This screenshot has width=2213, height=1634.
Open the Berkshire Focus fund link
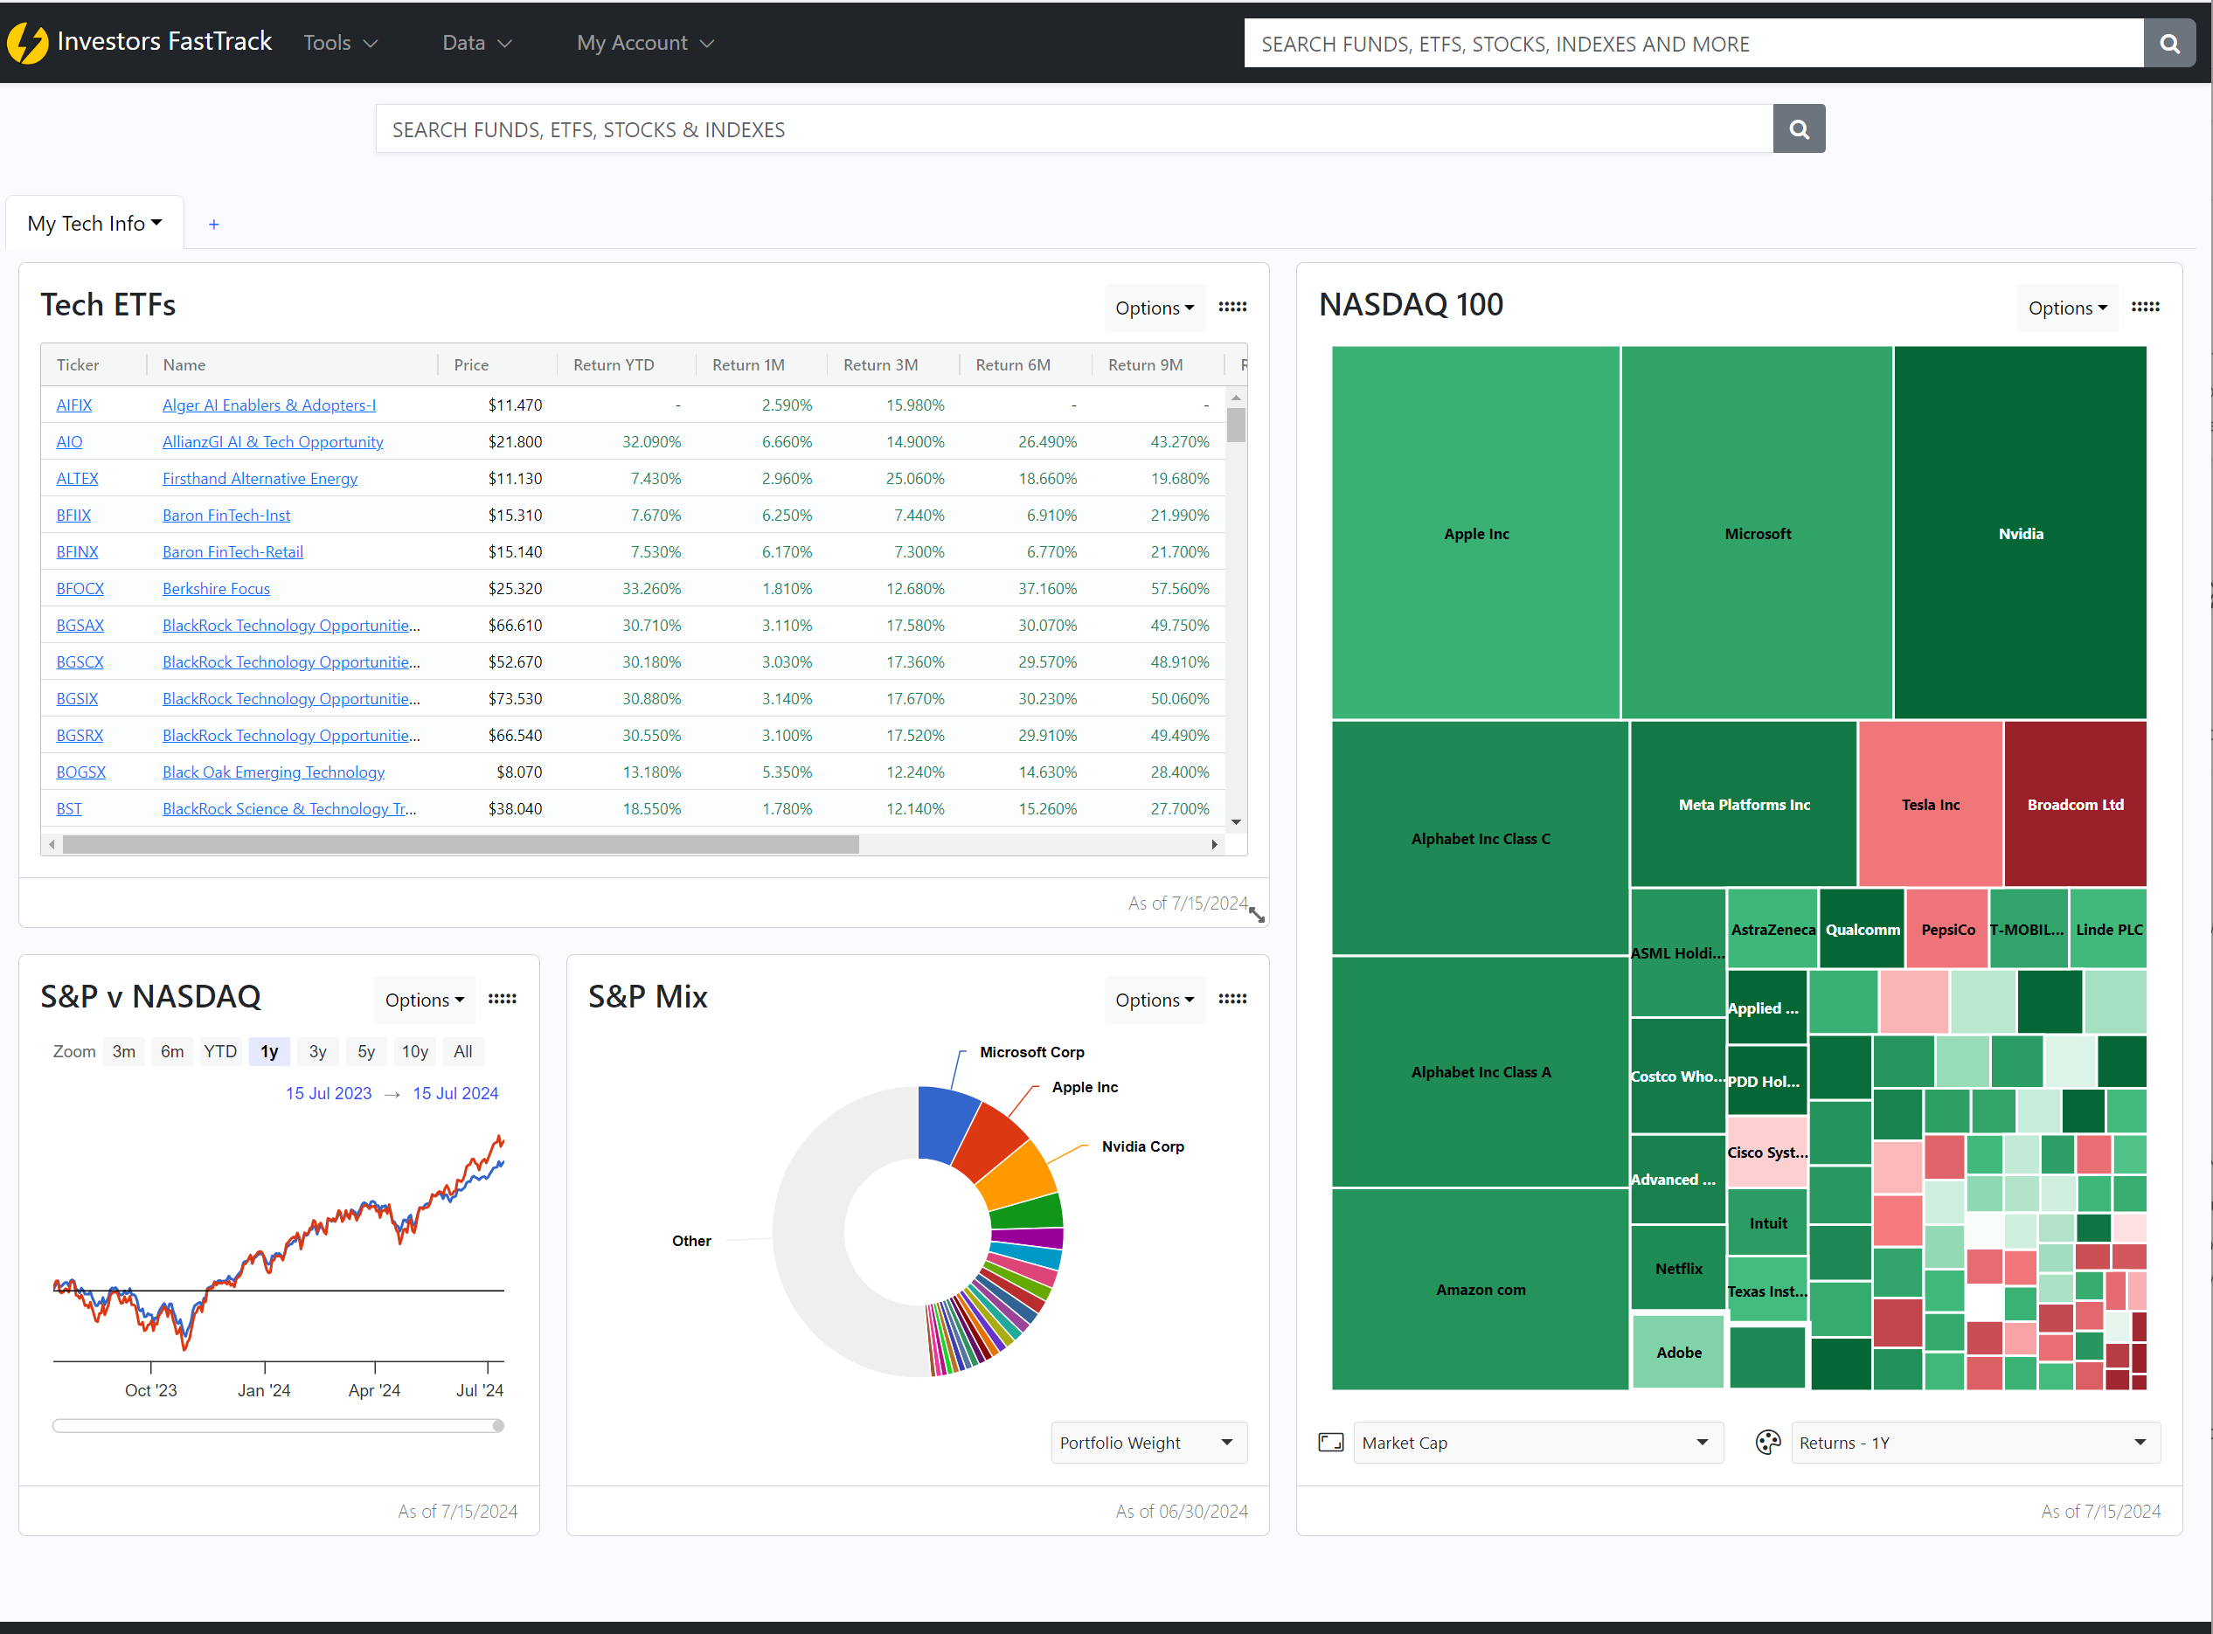click(x=217, y=589)
